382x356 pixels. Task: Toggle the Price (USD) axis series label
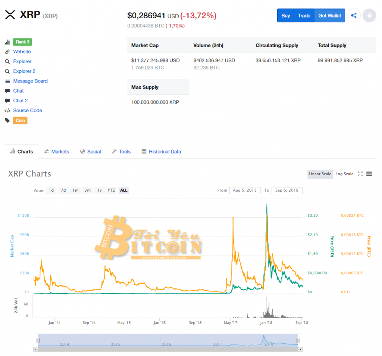[x=332, y=246]
